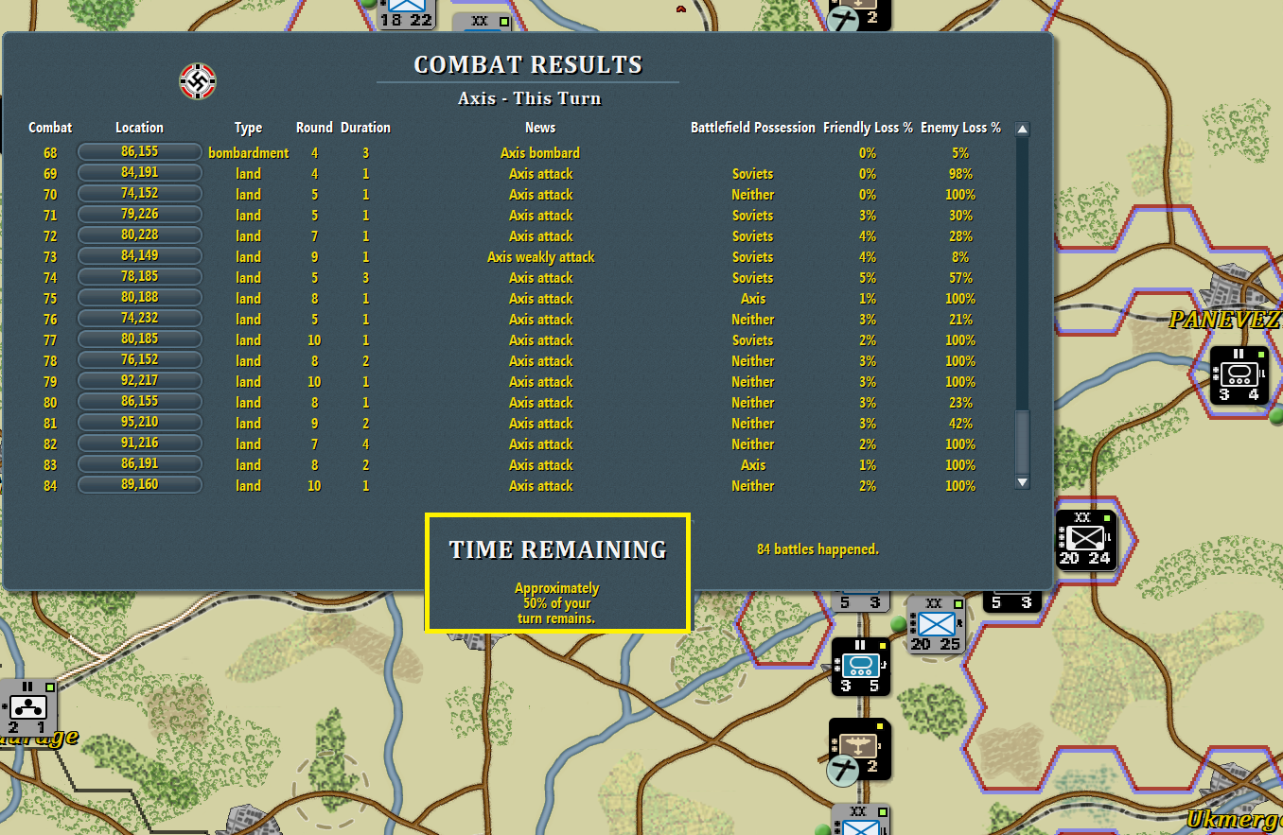
Task: Jump to location 74,232
Action: [139, 319]
